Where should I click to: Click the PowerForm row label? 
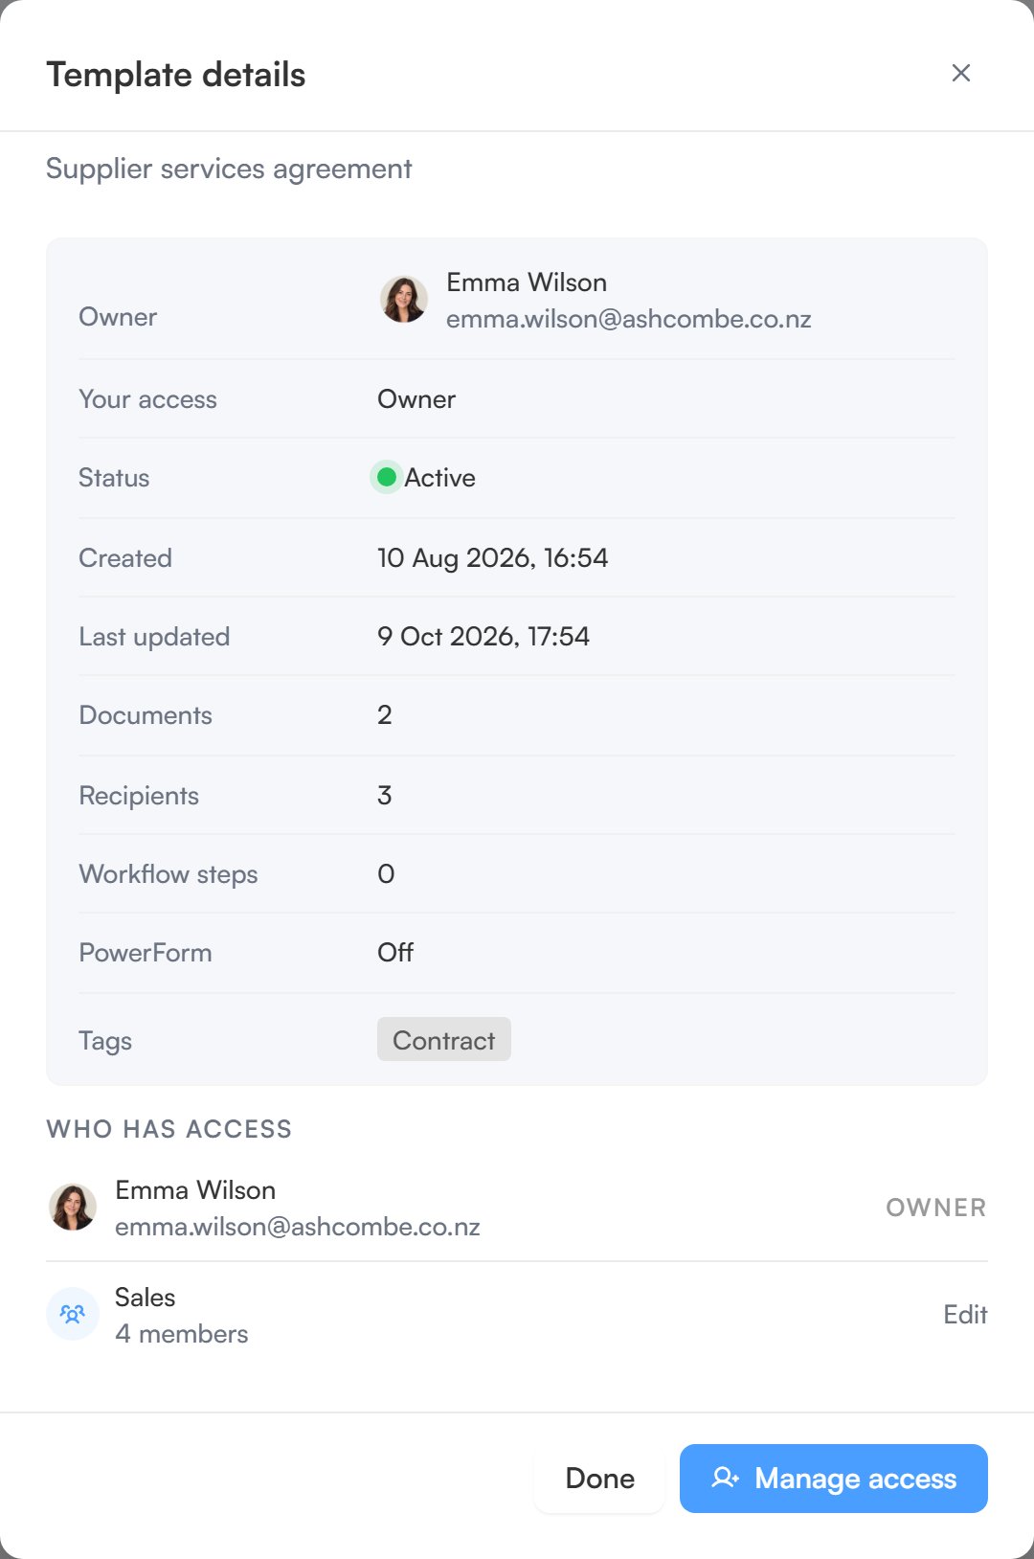click(x=146, y=953)
